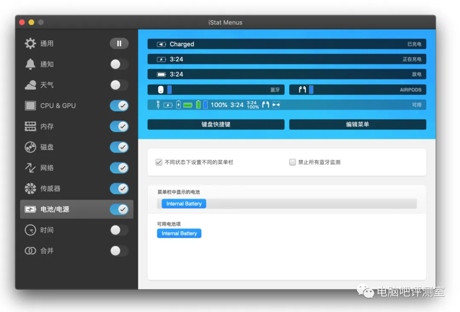Select Internal Battery under 可用电池项
The height and width of the screenshot is (312, 460).
pyautogui.click(x=179, y=233)
